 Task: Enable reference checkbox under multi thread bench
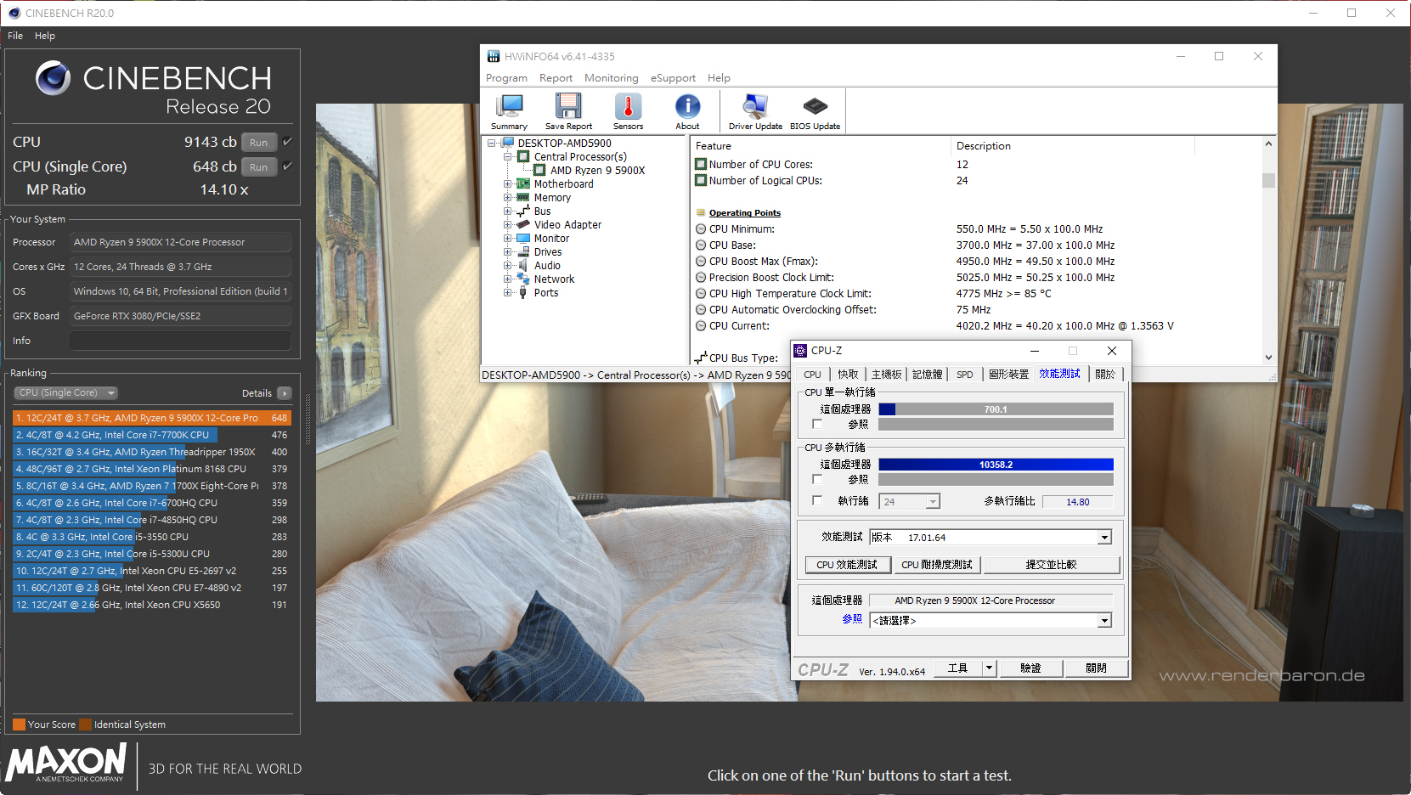[817, 479]
